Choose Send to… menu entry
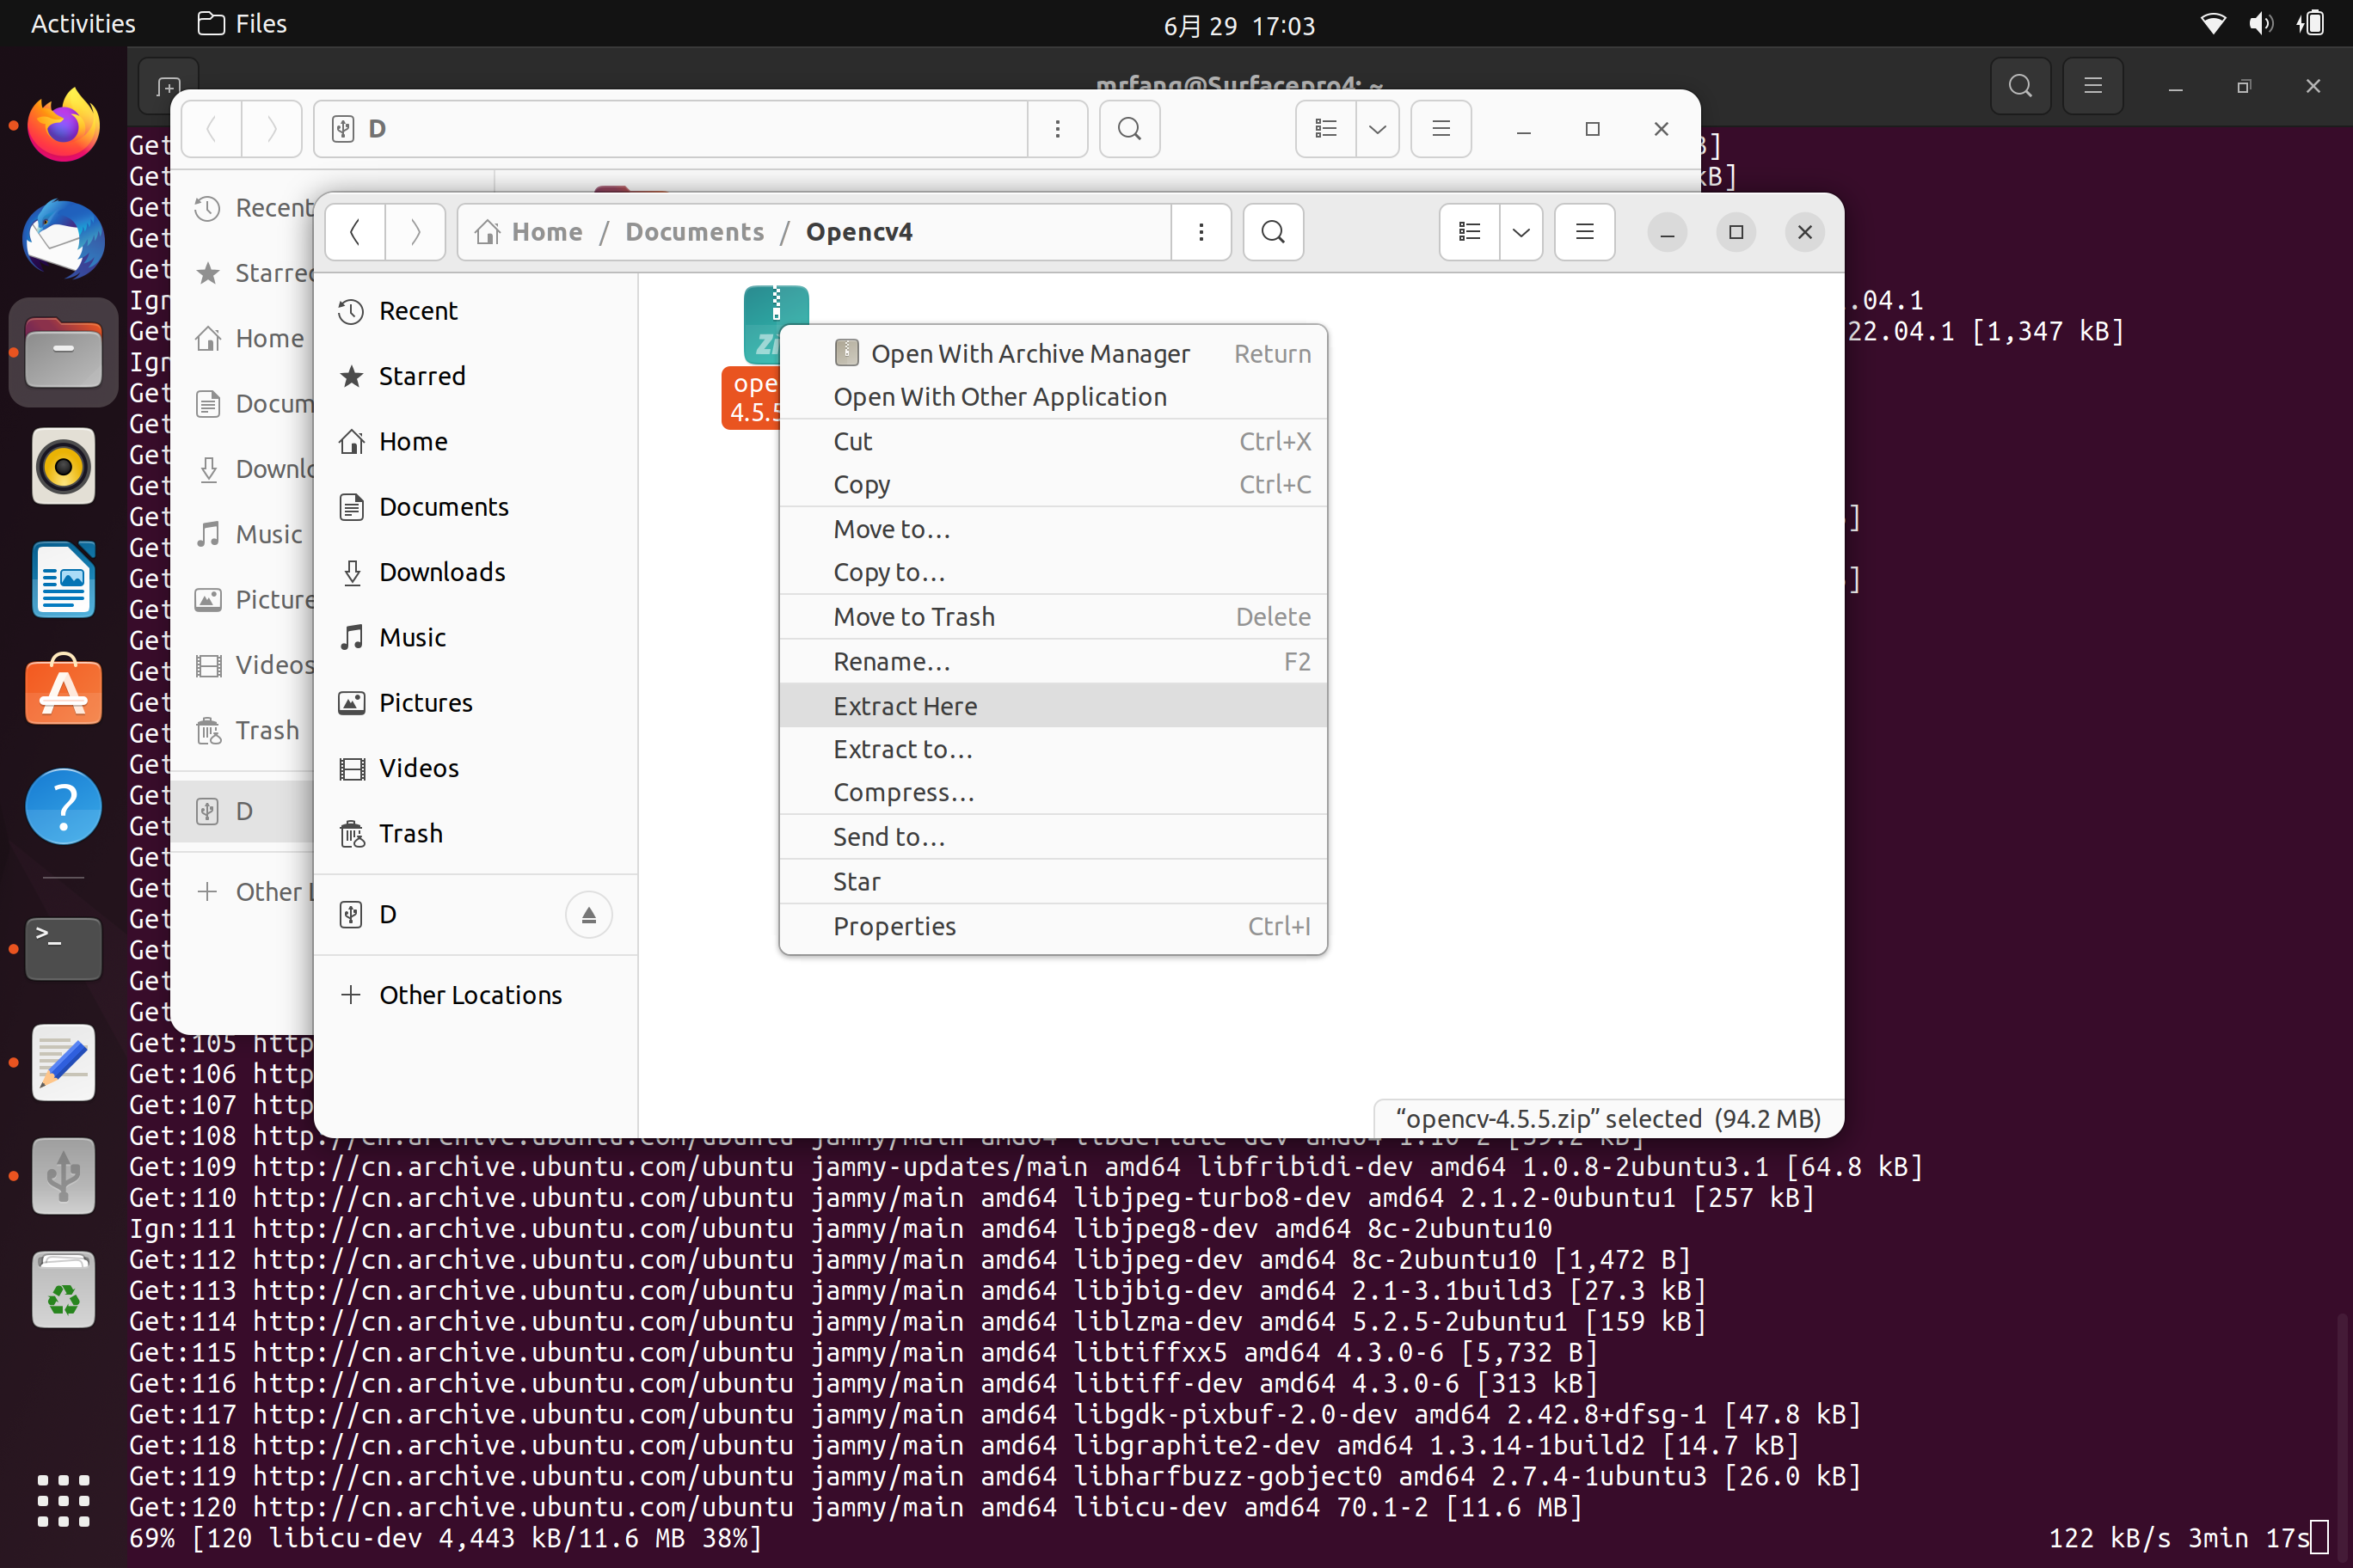2353x1568 pixels. 1053,837
